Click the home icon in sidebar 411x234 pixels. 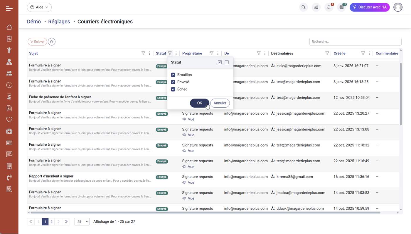pos(9,27)
